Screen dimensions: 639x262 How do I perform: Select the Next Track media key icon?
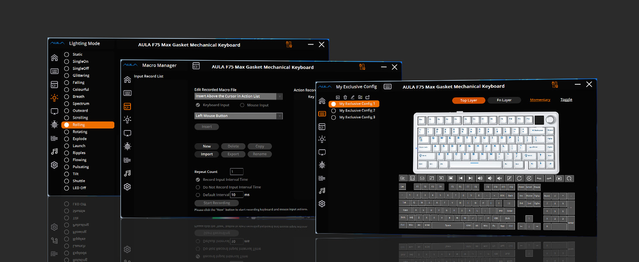point(471,178)
